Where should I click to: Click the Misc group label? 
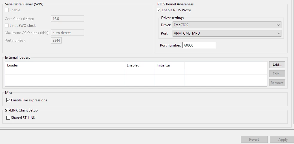[x=9, y=92]
